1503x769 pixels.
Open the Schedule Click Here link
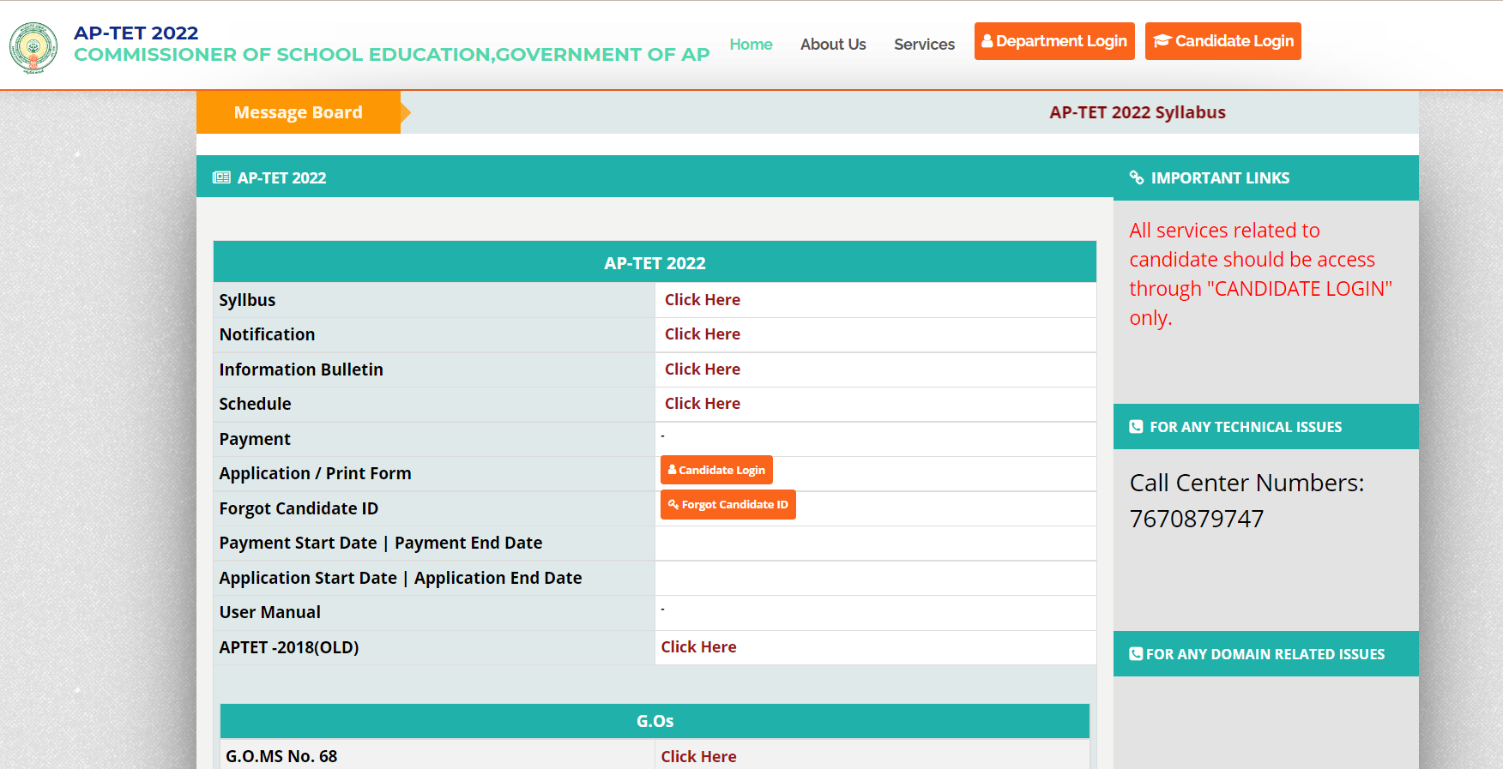(x=702, y=404)
